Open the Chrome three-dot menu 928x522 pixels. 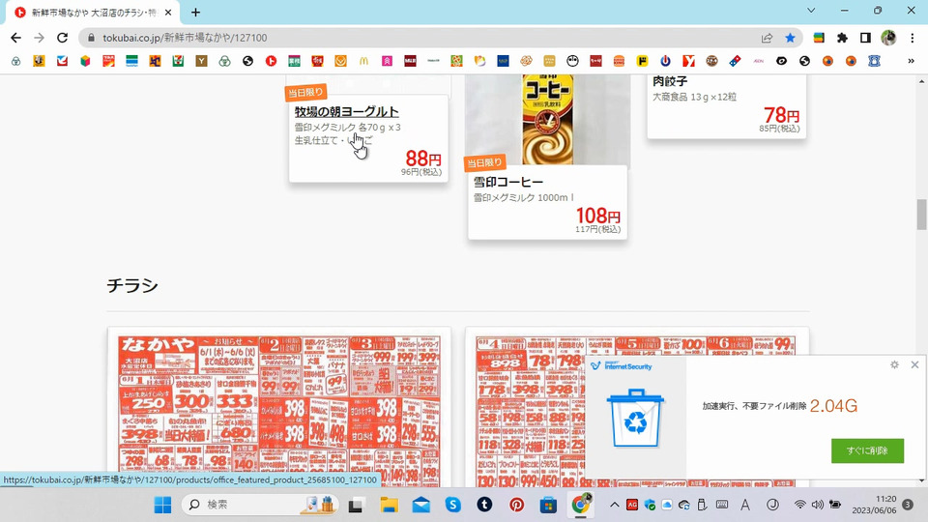(x=912, y=38)
